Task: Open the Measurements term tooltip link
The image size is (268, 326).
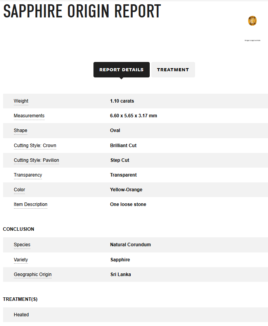Action: [x=29, y=116]
